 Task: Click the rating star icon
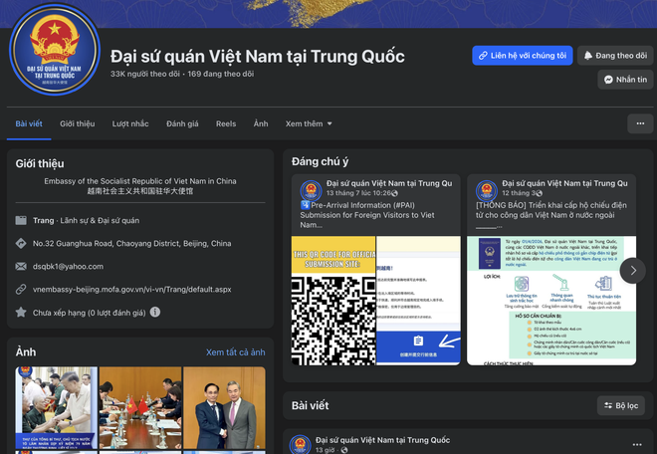21,313
